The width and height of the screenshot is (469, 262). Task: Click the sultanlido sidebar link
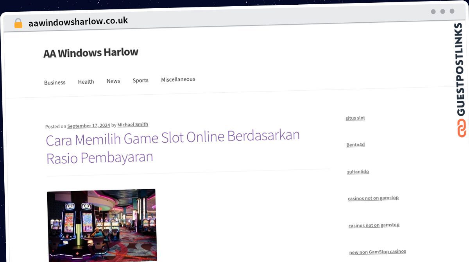(358, 172)
